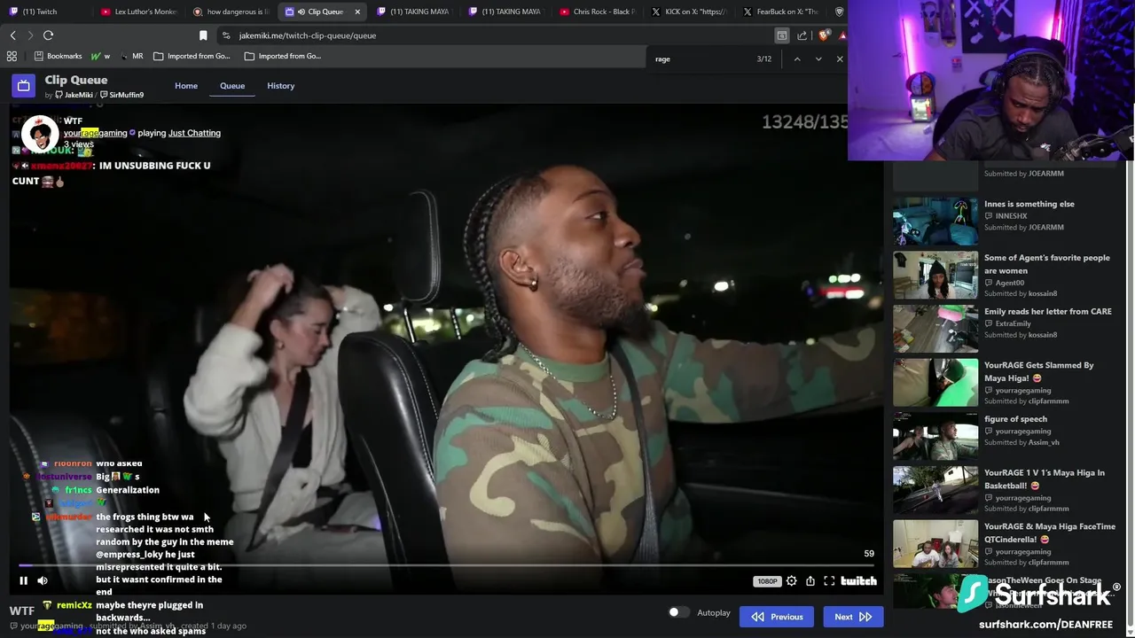This screenshot has height=638, width=1135.
Task: Open the site settings icon by the URL
Action: coord(226,35)
